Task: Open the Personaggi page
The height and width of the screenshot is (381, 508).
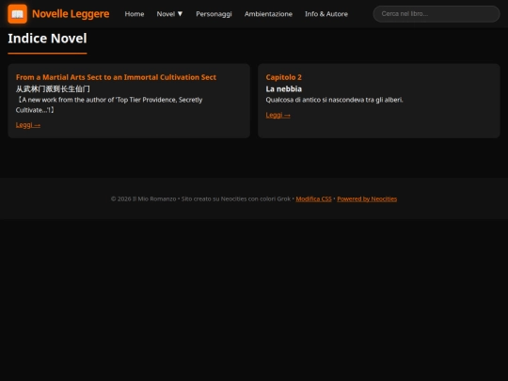Action: [x=214, y=14]
